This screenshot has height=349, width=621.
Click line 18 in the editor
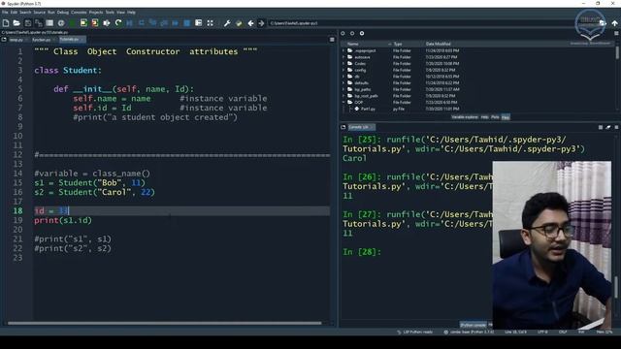[181, 211]
